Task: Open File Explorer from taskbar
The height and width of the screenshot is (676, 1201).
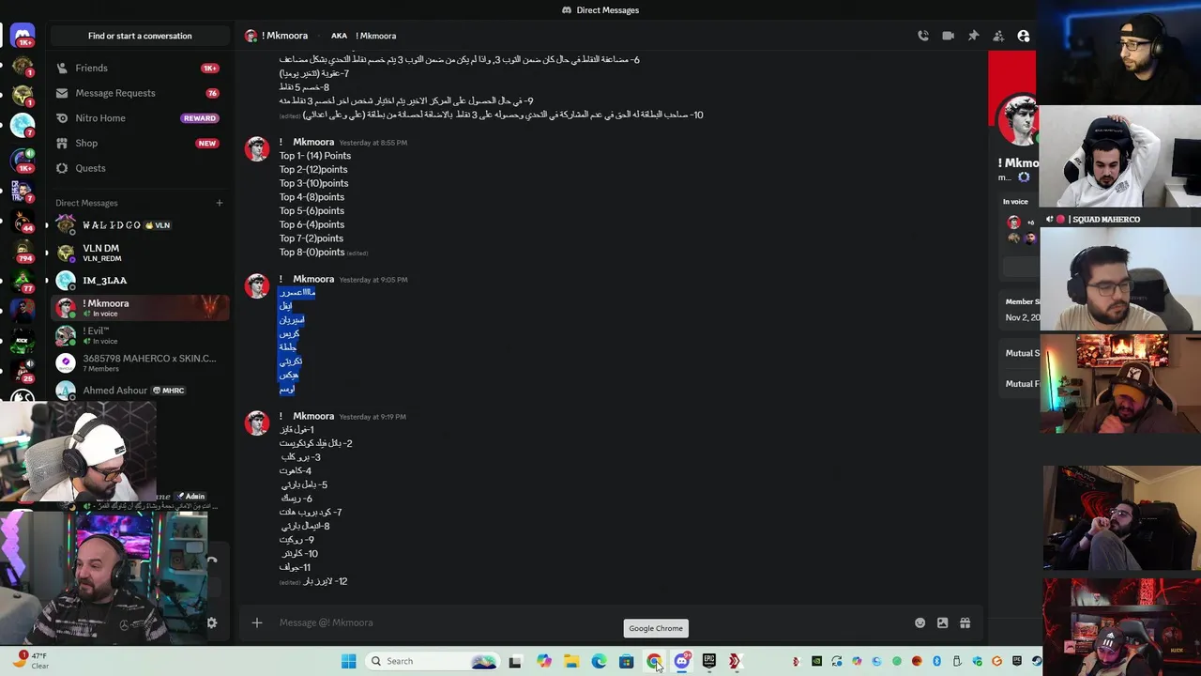Action: pyautogui.click(x=571, y=661)
